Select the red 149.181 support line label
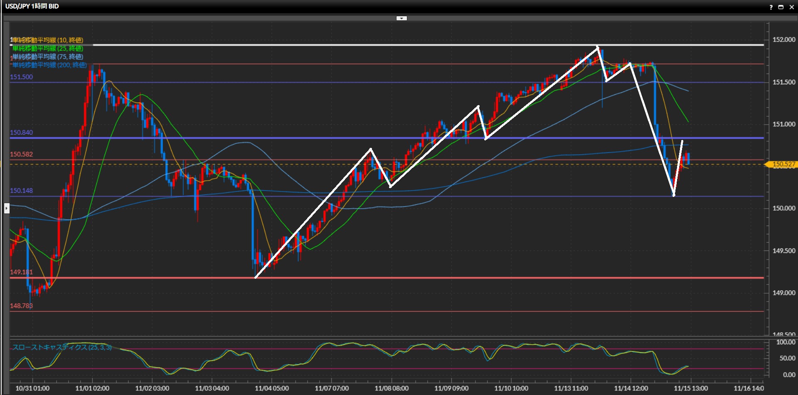 pos(21,272)
